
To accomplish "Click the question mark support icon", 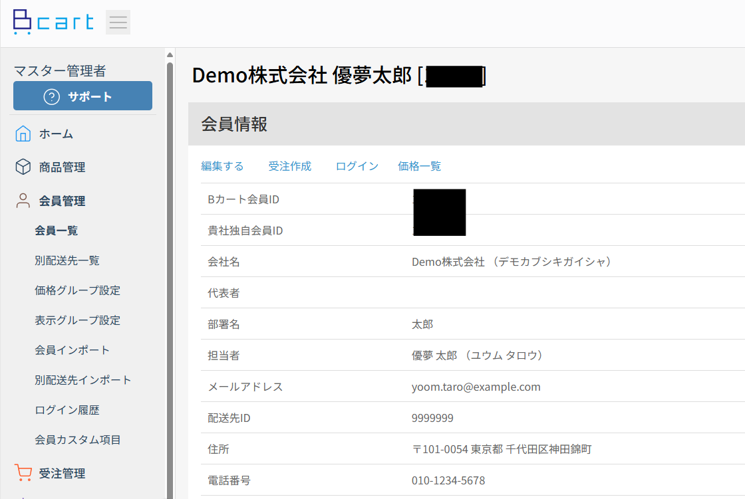I will click(52, 97).
